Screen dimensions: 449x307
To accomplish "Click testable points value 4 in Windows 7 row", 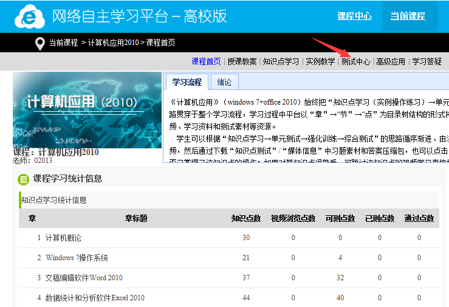I will click(x=340, y=258).
